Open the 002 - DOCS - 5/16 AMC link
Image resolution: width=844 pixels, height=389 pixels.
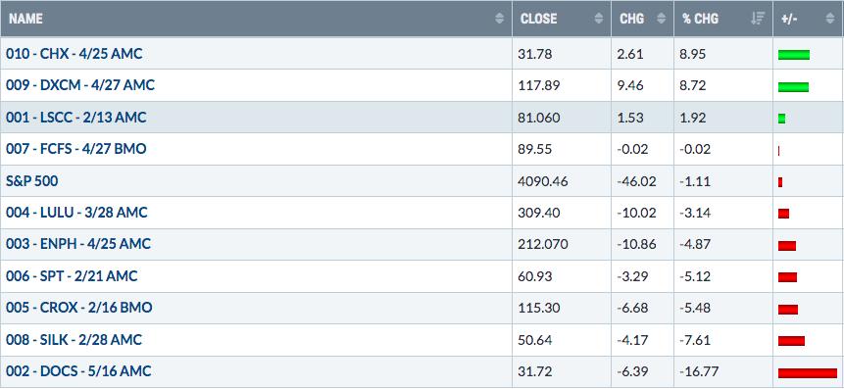(x=78, y=371)
